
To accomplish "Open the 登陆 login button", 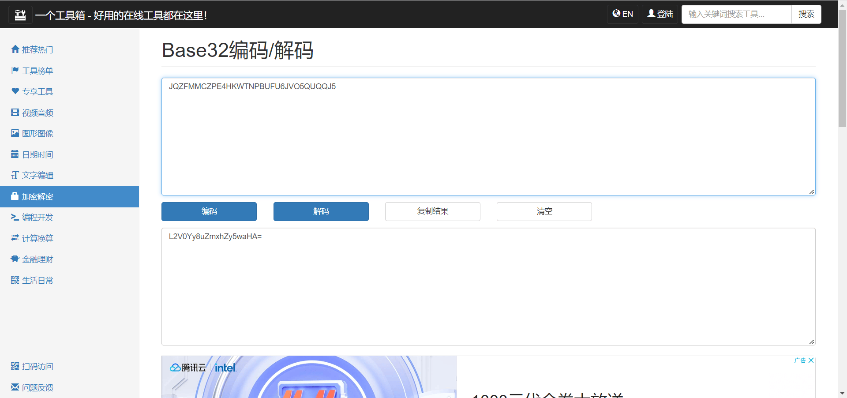I will tap(660, 14).
